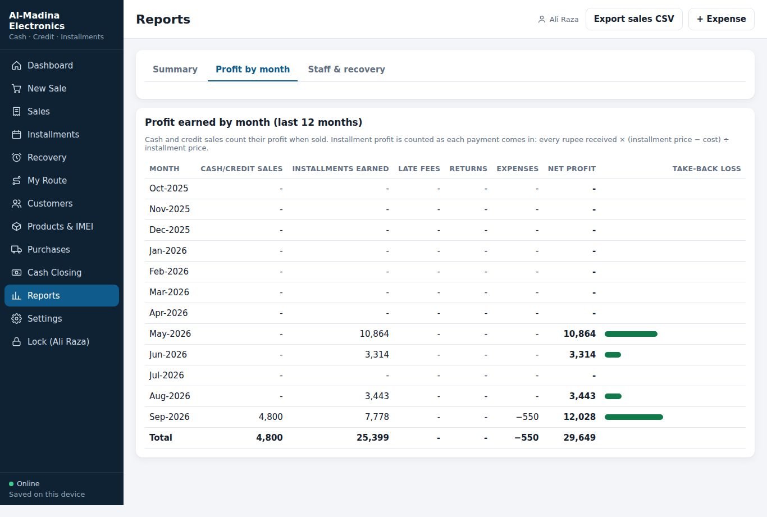This screenshot has height=517, width=767.
Task: Click the + Expense button
Action: pos(722,19)
